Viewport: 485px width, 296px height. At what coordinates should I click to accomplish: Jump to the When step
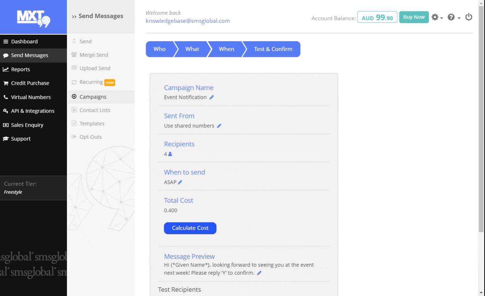[226, 49]
